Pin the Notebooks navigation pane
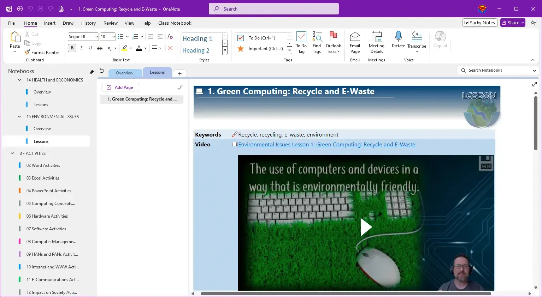Screen dimensions: 542x297 (x=92, y=72)
